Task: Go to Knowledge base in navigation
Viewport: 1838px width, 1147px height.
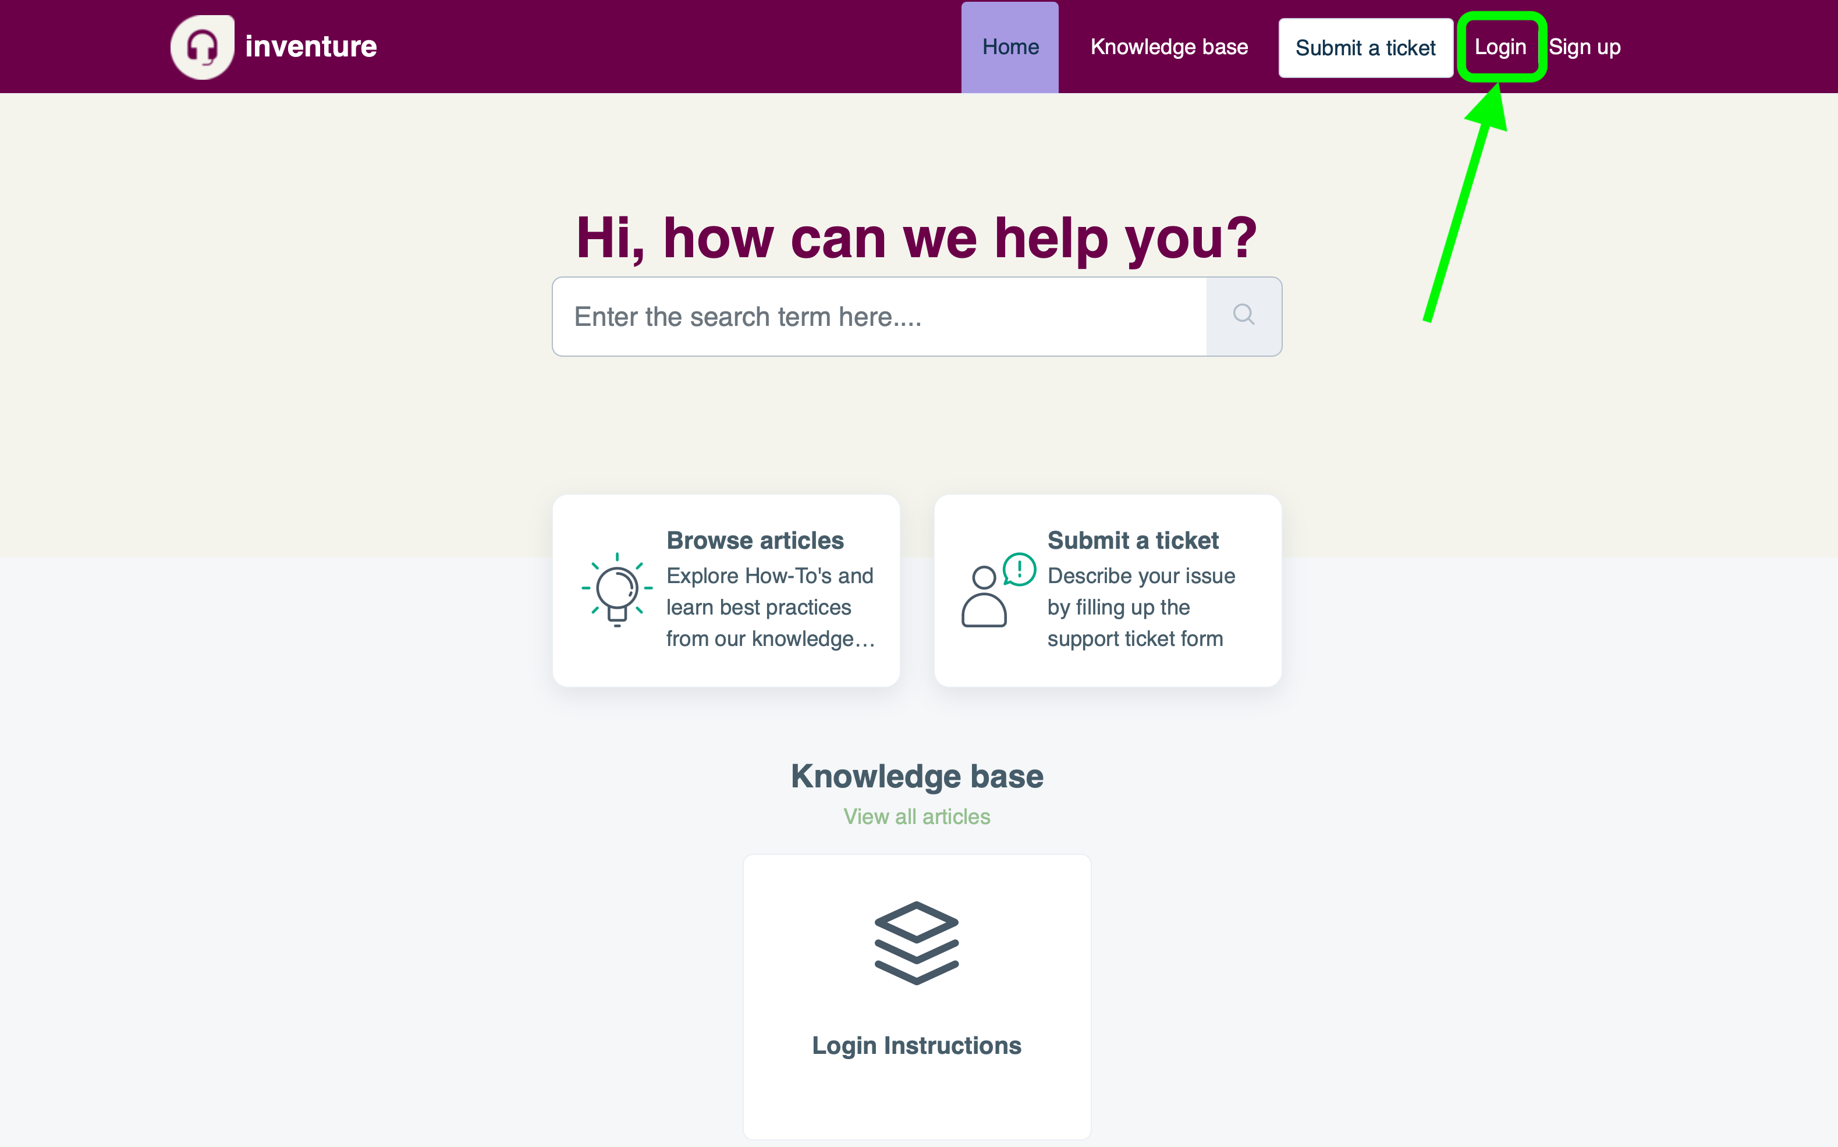Action: click(x=1168, y=47)
